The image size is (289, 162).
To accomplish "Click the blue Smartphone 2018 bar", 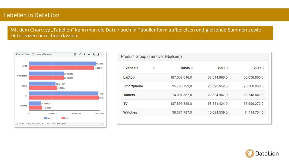I will 46,74.
